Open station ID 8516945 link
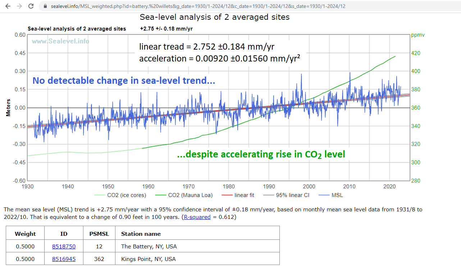 (x=64, y=259)
